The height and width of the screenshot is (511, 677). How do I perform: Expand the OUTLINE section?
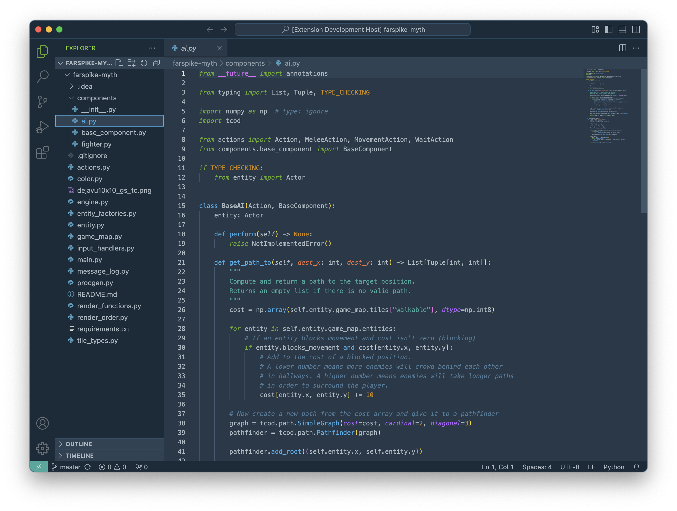tap(79, 444)
